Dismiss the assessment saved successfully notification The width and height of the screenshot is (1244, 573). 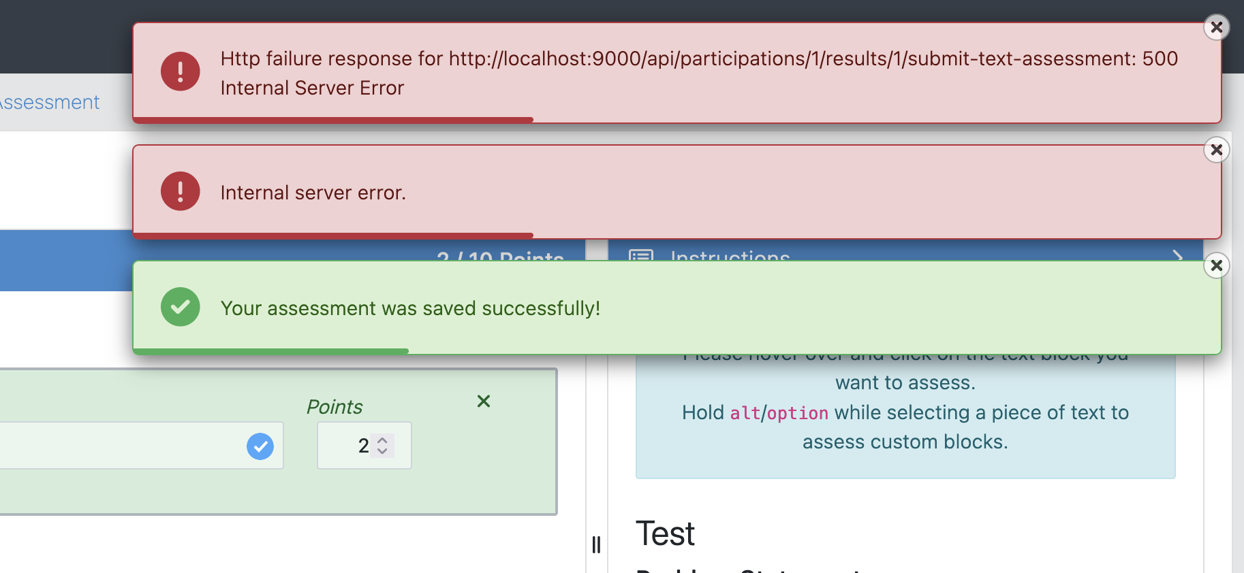(1216, 265)
